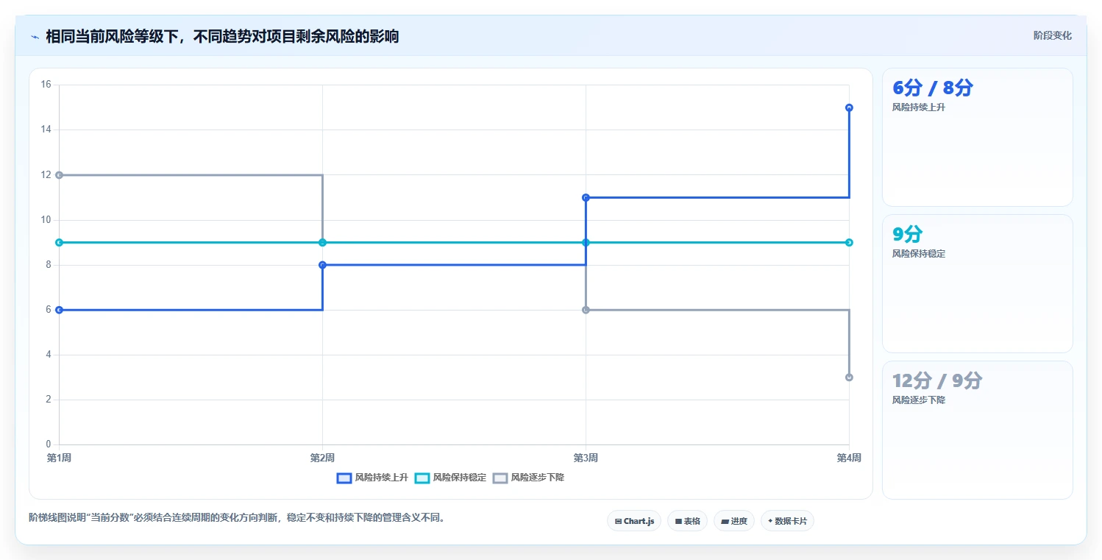Image resolution: width=1102 pixels, height=560 pixels.
Task: Click the 阶段变化 label in header
Action: tap(1053, 35)
